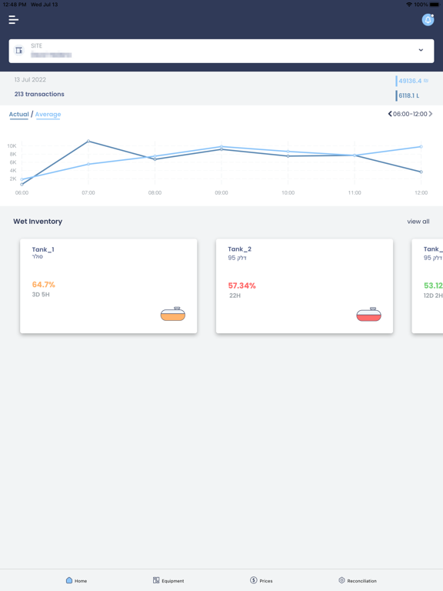Viewport: 443px width, 591px height.
Task: Open the notifications bell
Action: click(428, 19)
